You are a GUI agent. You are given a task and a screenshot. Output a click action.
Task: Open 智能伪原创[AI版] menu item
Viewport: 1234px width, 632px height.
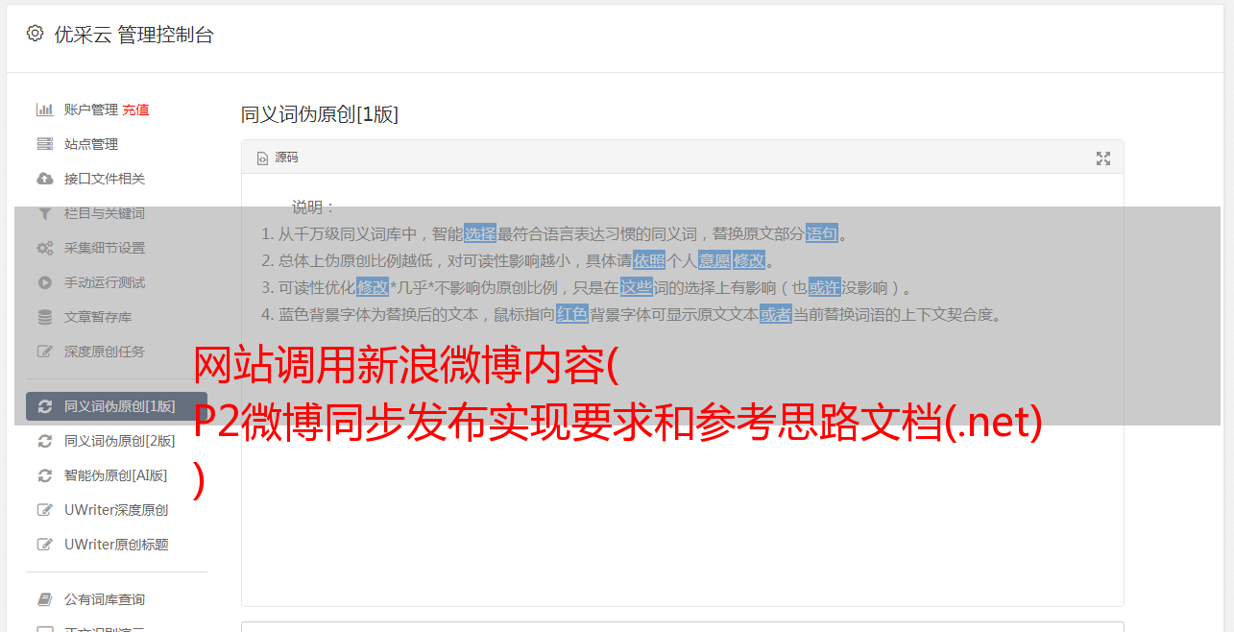[x=116, y=475]
